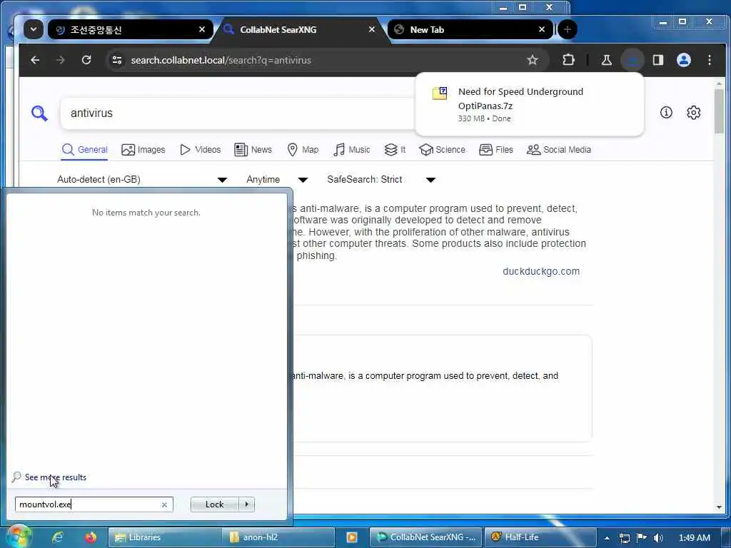The image size is (731, 548).
Task: Open the network tray icon
Action: pos(624,538)
